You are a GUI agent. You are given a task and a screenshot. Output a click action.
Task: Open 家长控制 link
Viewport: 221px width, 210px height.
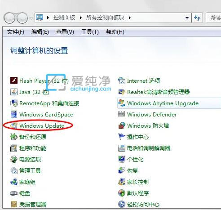tap(138, 182)
